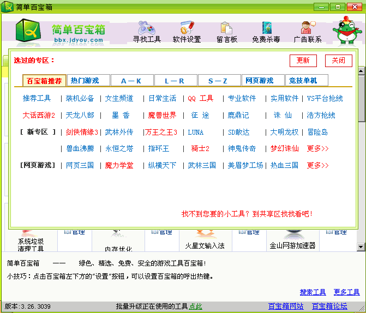366x313 pixels.
Task: Open 免费杀毒 antivirus icon
Action: (266, 32)
